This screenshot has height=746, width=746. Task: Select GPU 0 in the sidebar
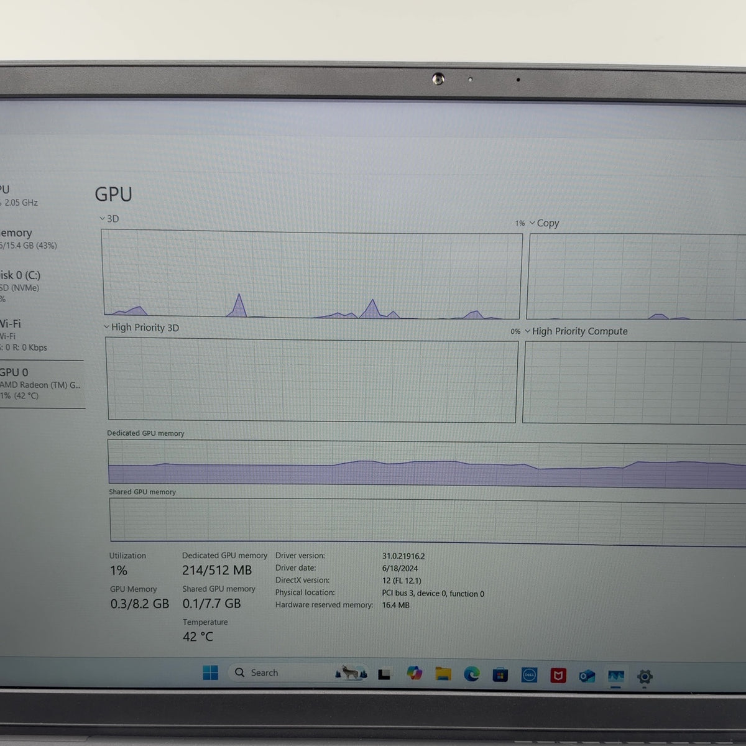(x=41, y=384)
